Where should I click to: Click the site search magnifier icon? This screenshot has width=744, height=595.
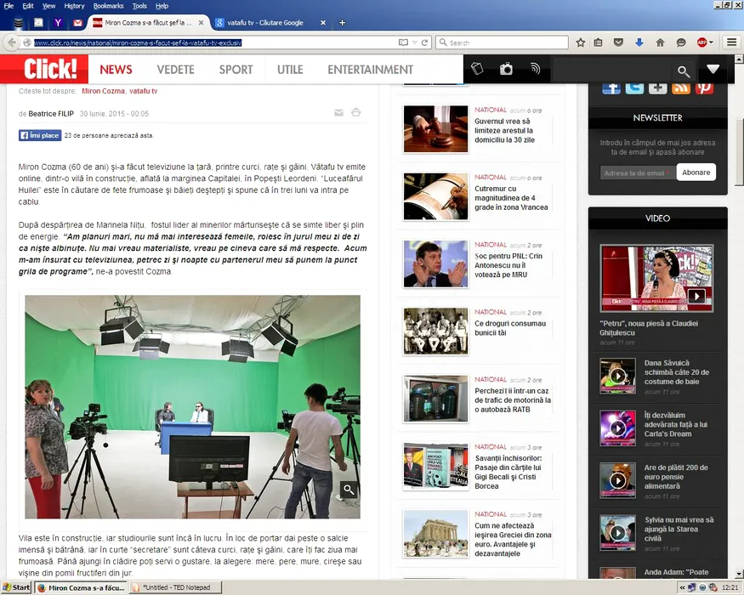pyautogui.click(x=684, y=71)
